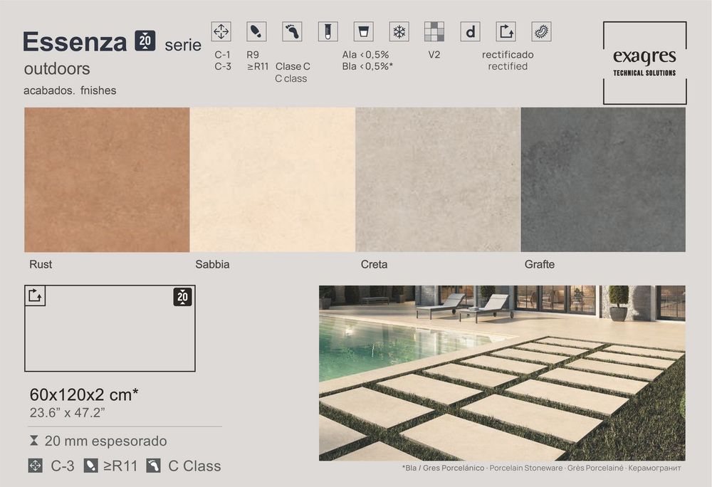Click the water absorption cup icon
The width and height of the screenshot is (712, 487).
363,31
